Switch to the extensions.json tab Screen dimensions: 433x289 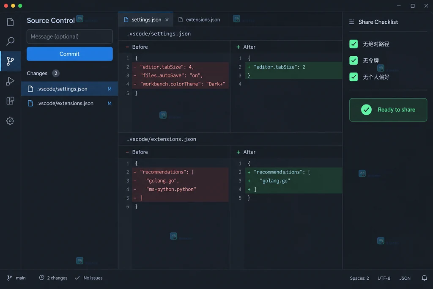pos(201,19)
